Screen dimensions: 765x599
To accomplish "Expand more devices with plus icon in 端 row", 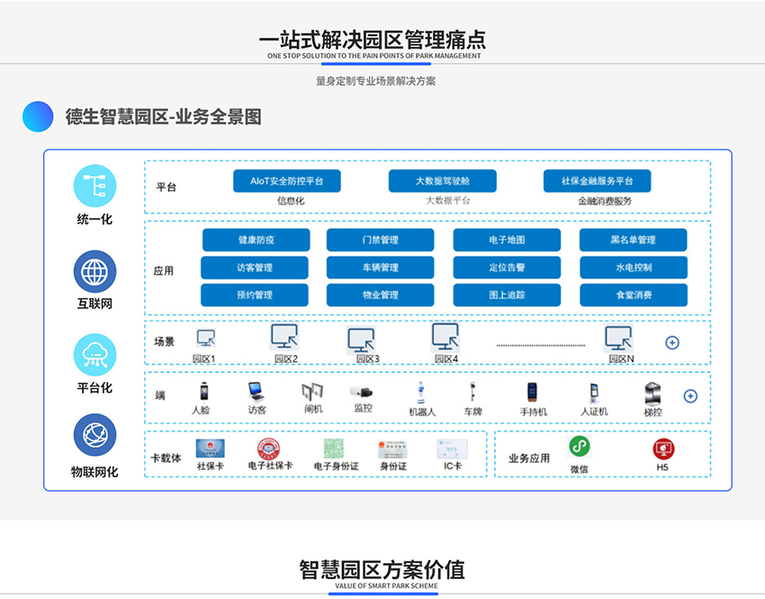I will click(690, 396).
